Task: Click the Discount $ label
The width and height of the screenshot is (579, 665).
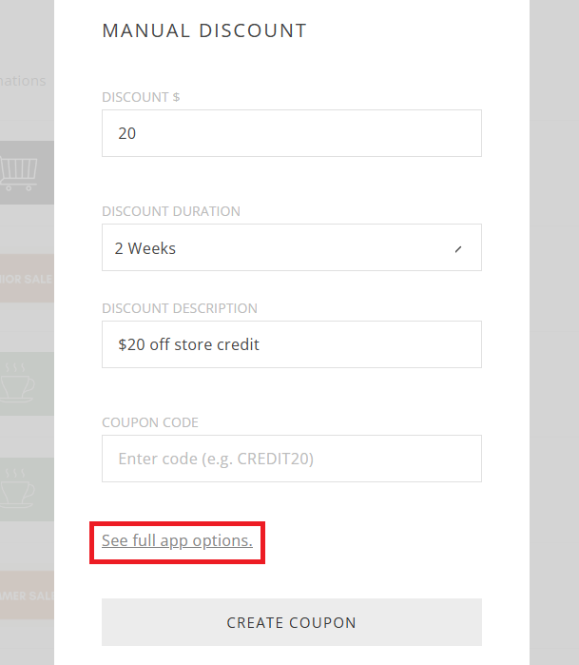Action: click(141, 97)
